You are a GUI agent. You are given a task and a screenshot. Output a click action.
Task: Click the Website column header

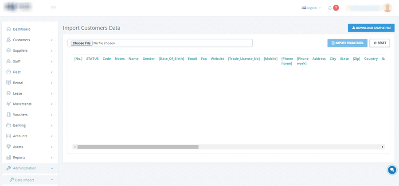tap(217, 59)
